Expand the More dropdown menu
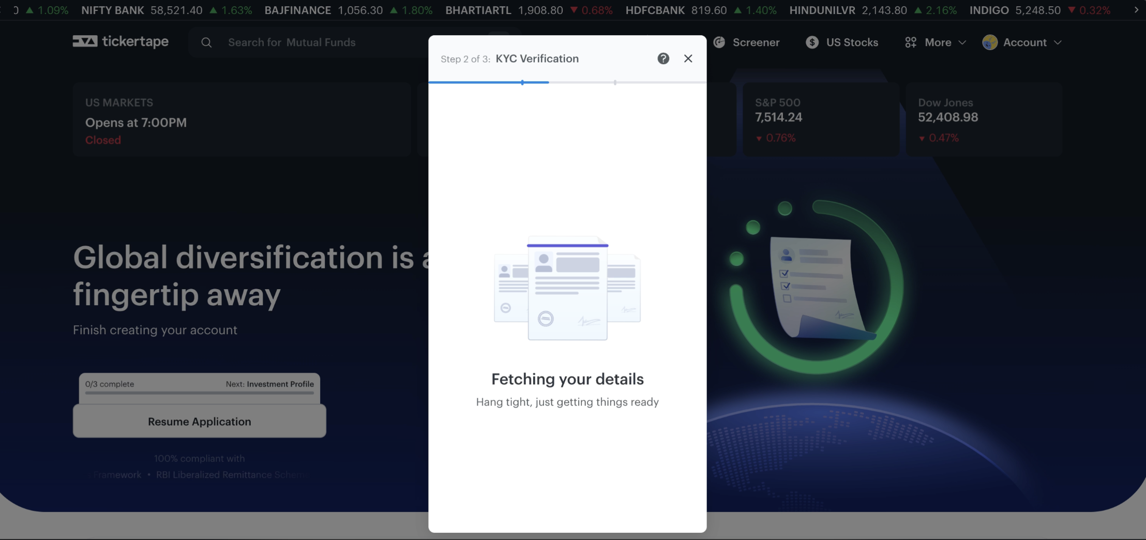 pos(936,42)
